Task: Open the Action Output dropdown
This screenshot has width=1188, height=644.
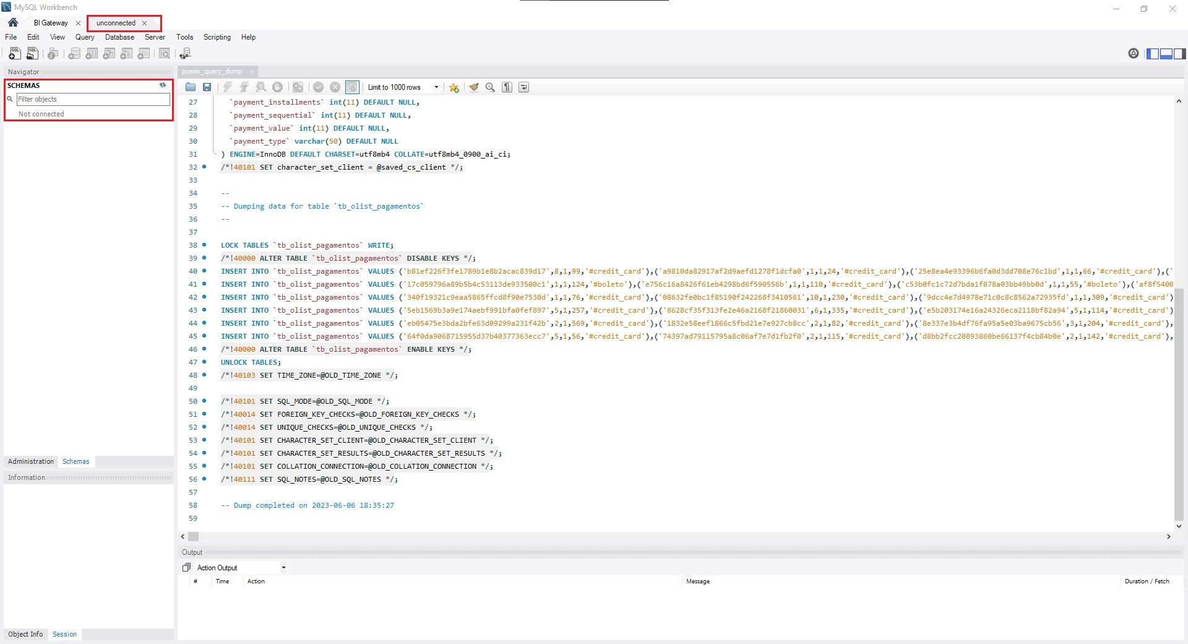Action: coord(241,568)
